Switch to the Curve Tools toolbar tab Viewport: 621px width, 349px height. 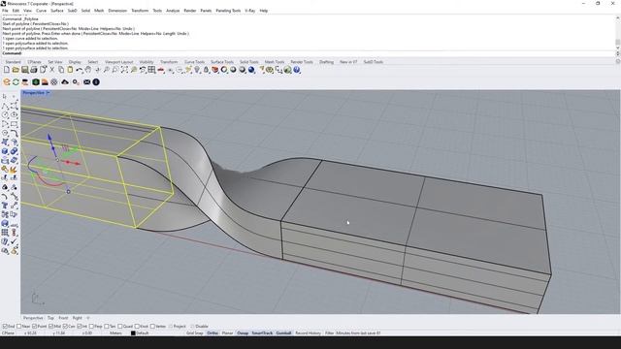coord(194,62)
